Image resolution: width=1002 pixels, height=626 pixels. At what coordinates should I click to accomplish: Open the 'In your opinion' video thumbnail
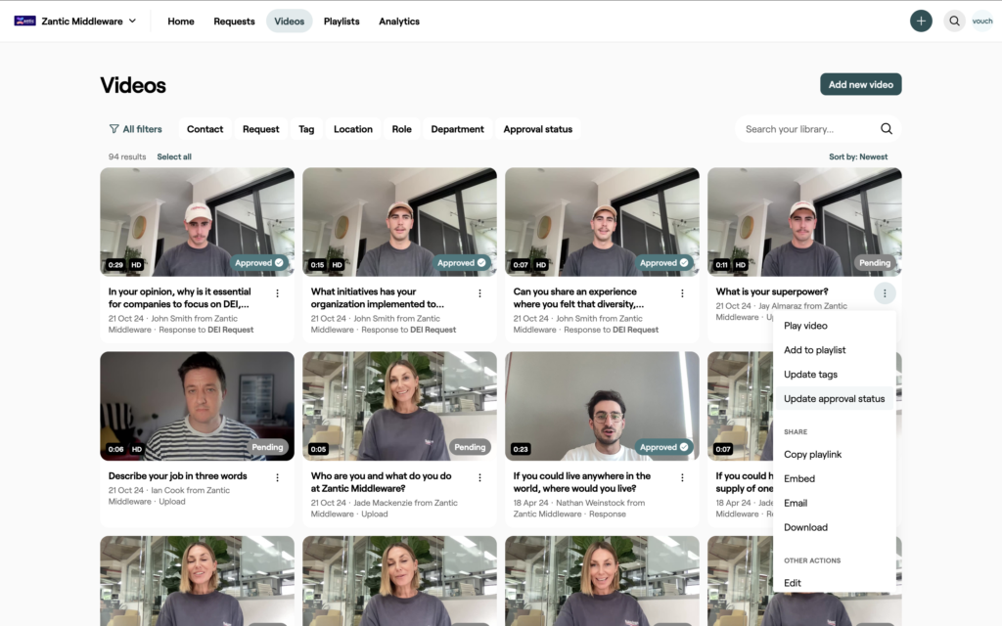tap(197, 222)
